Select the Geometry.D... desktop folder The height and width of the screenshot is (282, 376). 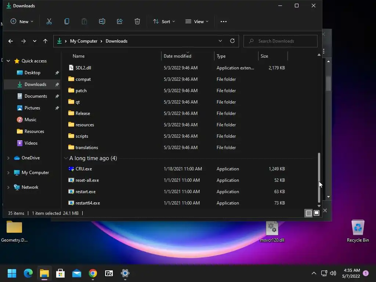pos(14,232)
